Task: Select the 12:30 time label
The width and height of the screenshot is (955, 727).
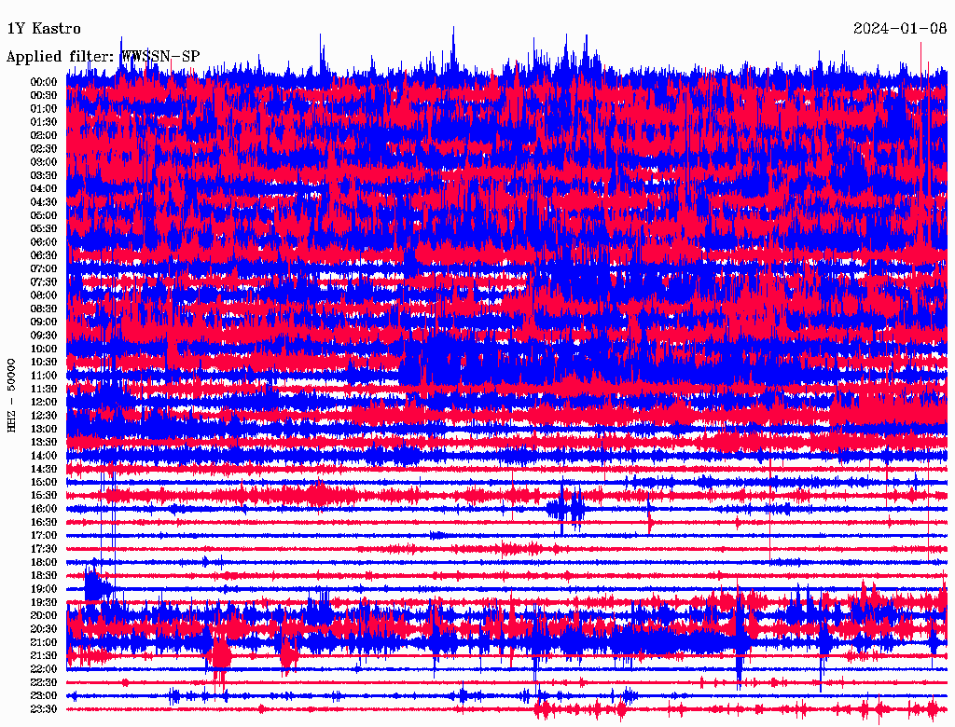Action: [x=44, y=416]
